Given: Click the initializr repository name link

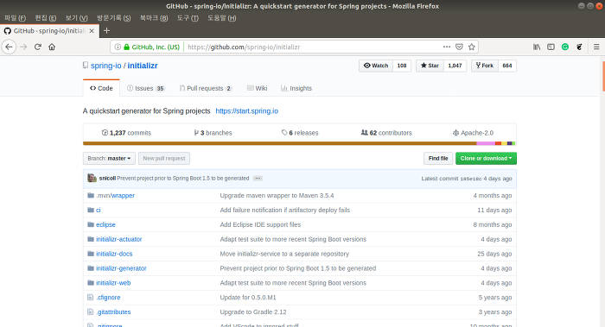Looking at the screenshot, I should click(x=143, y=66).
